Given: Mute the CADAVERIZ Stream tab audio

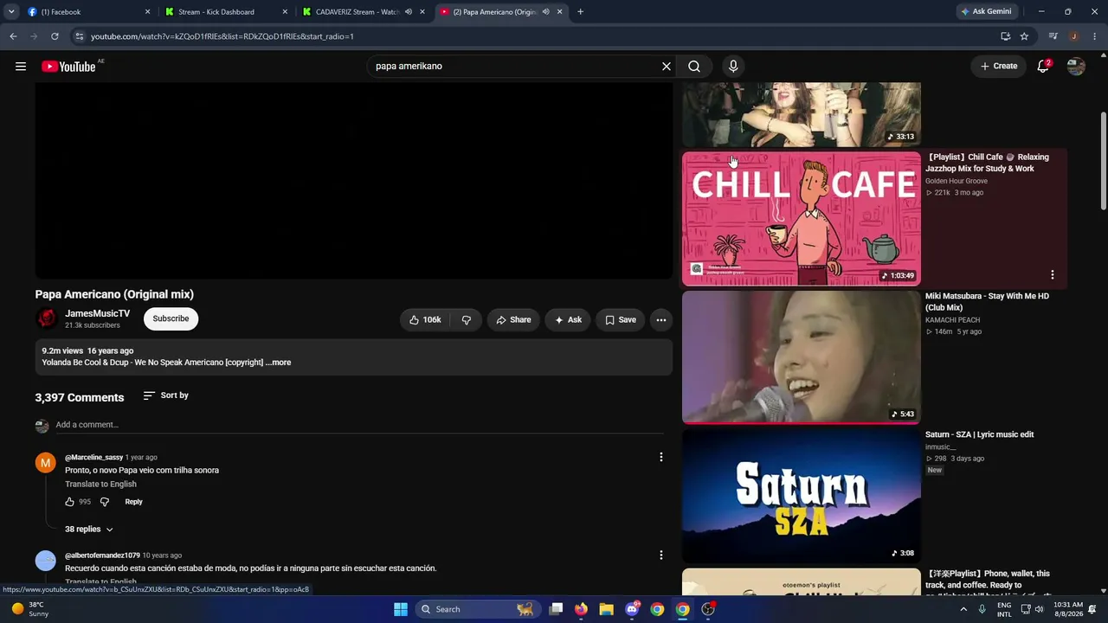Looking at the screenshot, I should pos(409,12).
